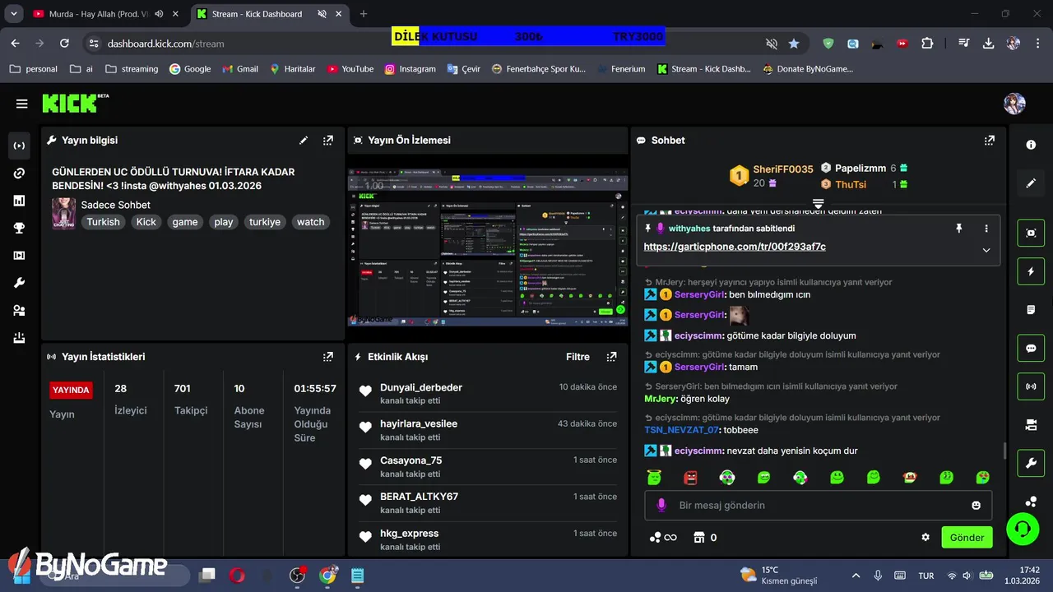This screenshot has height=592, width=1053.
Task: Edit stream info with the pencil icon
Action: (304, 141)
